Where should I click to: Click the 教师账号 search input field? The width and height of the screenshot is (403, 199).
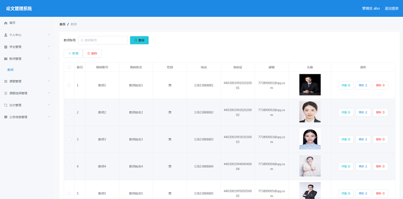(103, 40)
